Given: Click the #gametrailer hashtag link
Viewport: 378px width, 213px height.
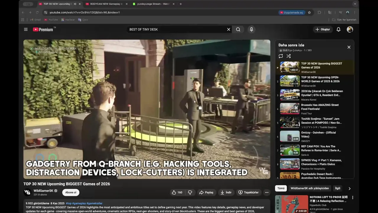Looking at the screenshot, I should point(94,203).
